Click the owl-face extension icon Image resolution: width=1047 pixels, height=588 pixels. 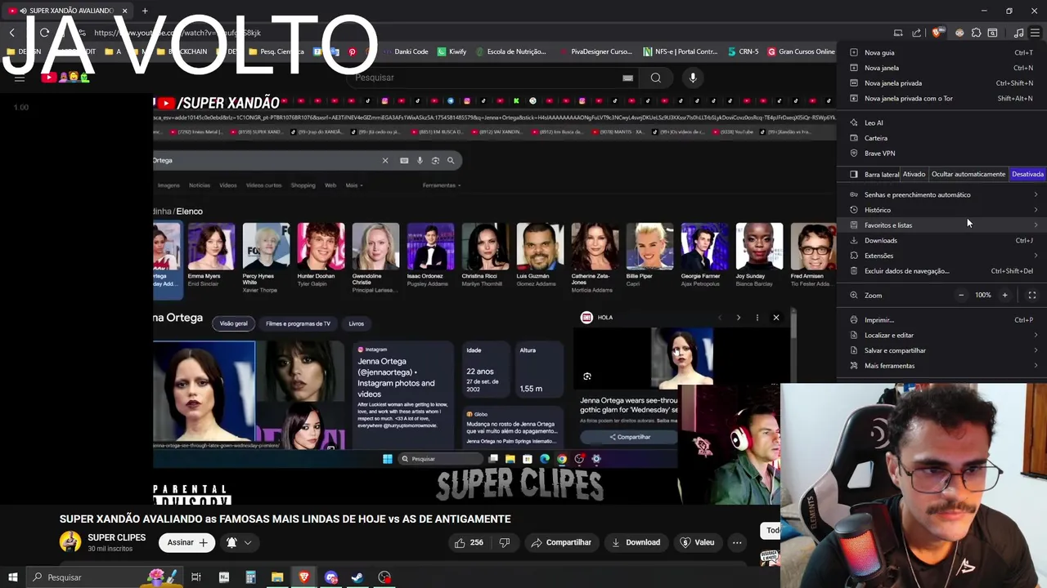959,33
